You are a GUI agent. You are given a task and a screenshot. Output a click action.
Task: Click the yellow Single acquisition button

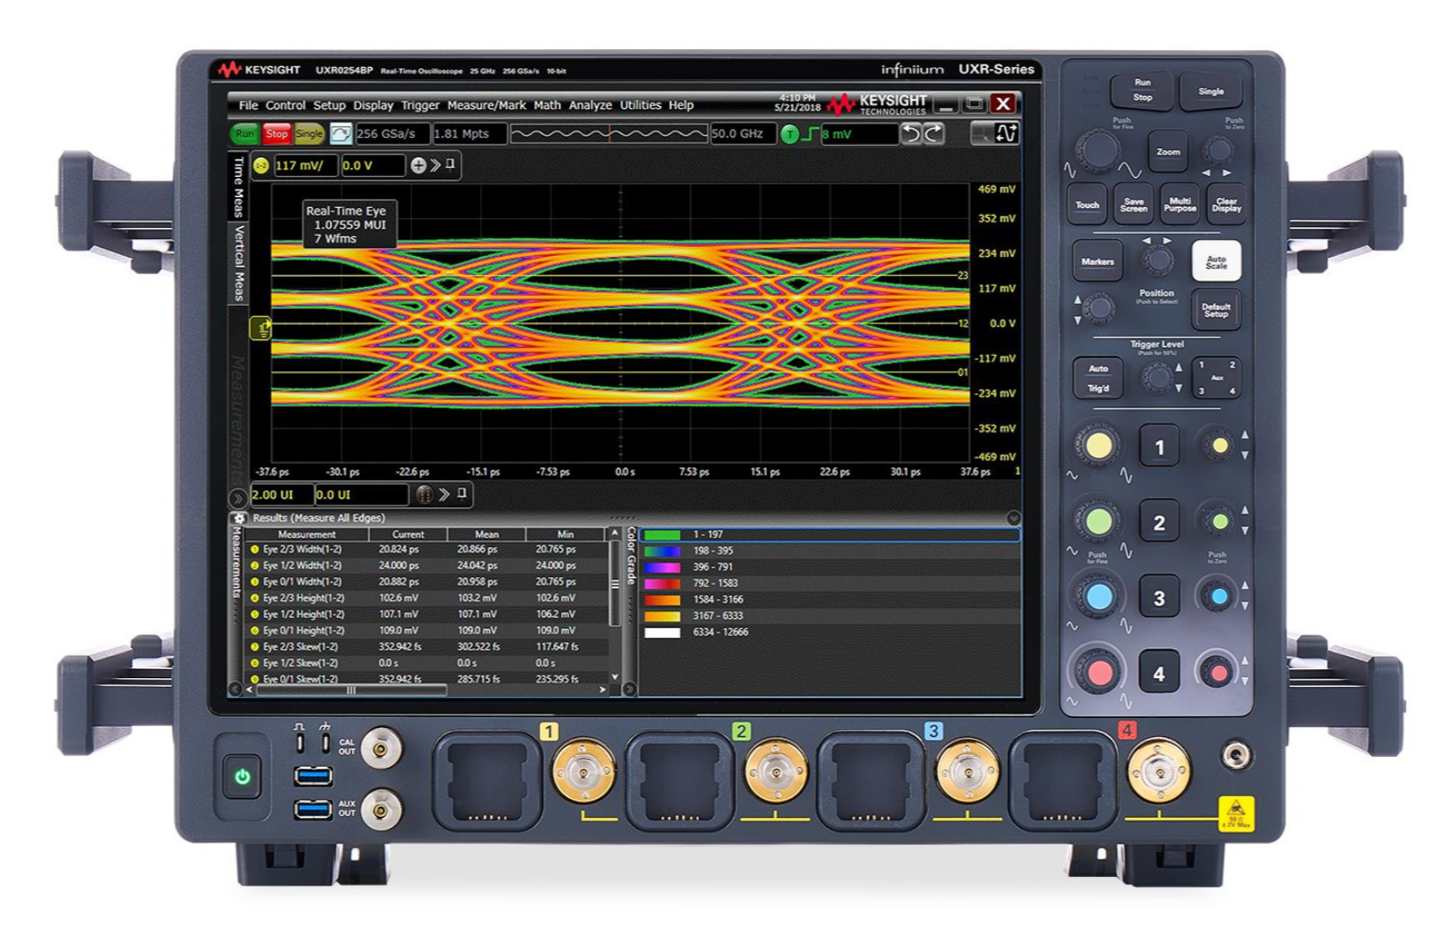click(x=309, y=134)
